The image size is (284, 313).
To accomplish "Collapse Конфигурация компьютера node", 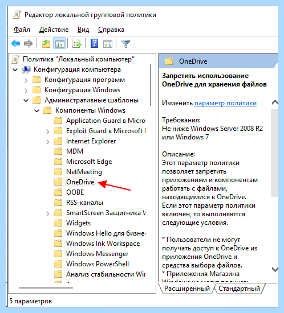I will (x=15, y=69).
